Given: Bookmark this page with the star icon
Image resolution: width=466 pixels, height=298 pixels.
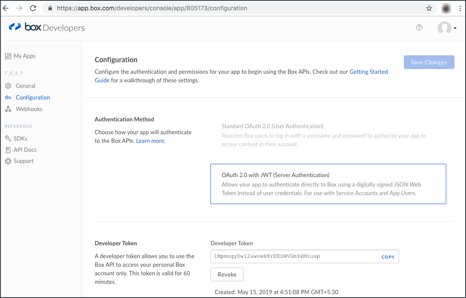Looking at the screenshot, I should pos(429,8).
